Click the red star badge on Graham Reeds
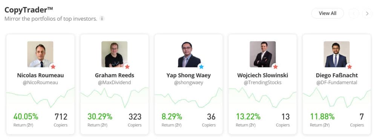Screen dimensions: 377x140 pos(127,67)
